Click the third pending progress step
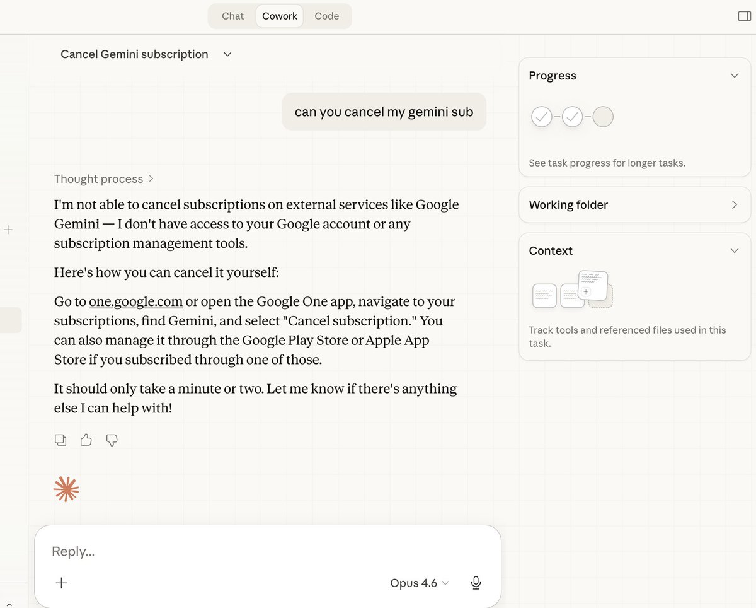The width and height of the screenshot is (756, 608). (603, 117)
